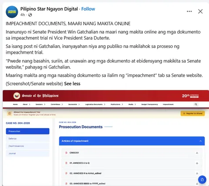This screenshot has width=209, height=186.
Task: Click the PDF icon for C800261
Action: pyautogui.click(x=66, y=153)
